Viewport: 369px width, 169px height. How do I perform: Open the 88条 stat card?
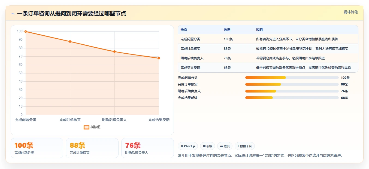pos(92,148)
